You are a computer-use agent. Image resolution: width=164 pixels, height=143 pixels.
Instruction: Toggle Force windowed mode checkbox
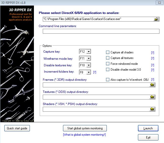(x=108, y=64)
